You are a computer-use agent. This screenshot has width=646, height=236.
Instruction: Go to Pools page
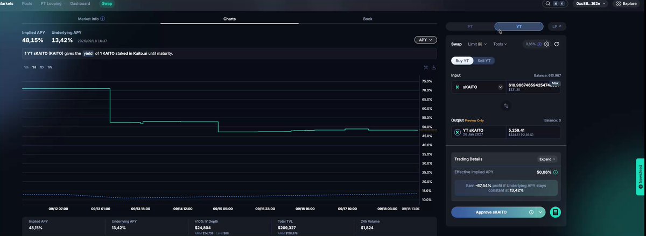27,3
